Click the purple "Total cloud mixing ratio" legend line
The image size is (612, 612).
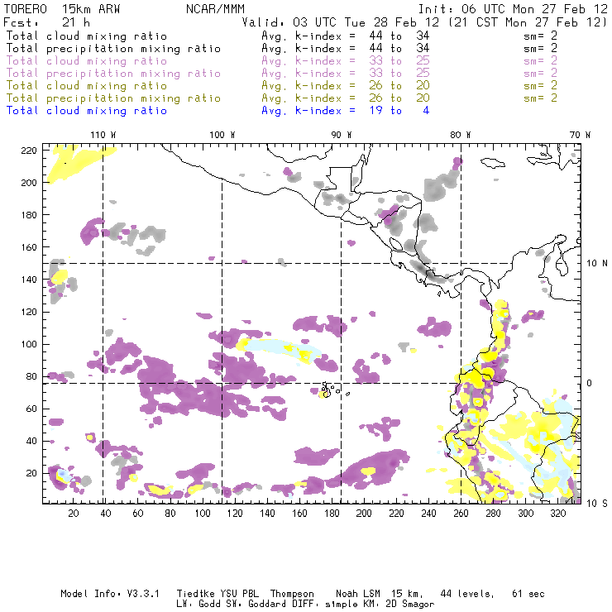87,61
